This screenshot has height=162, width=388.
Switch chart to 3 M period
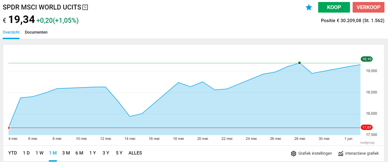[66, 153]
